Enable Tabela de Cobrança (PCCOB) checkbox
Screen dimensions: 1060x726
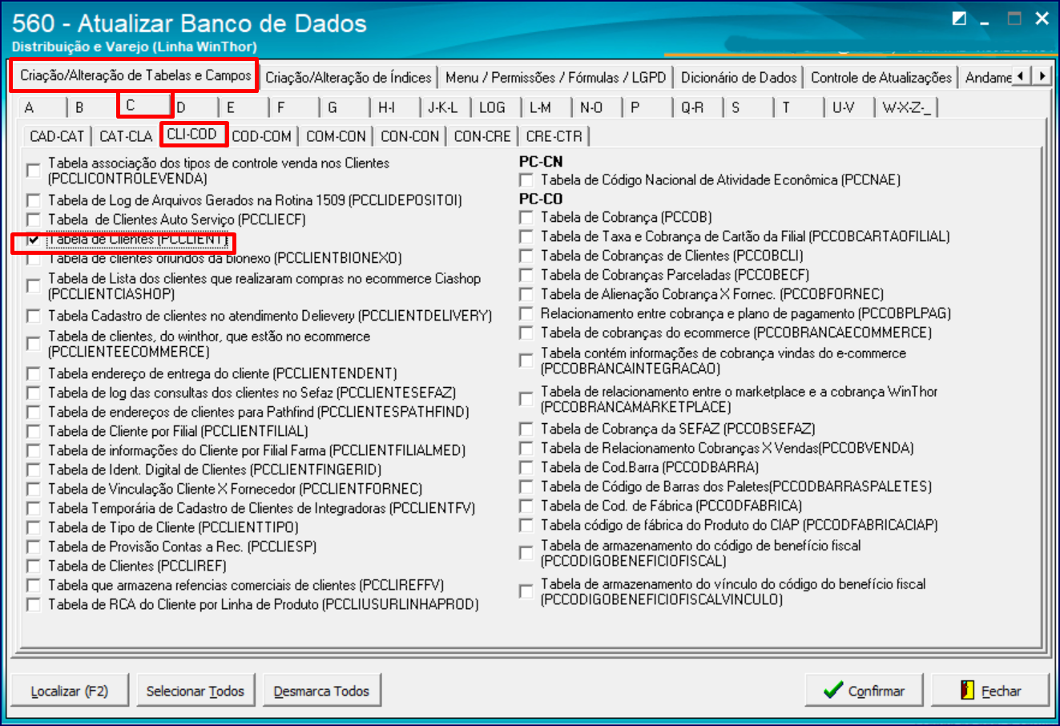click(x=526, y=217)
